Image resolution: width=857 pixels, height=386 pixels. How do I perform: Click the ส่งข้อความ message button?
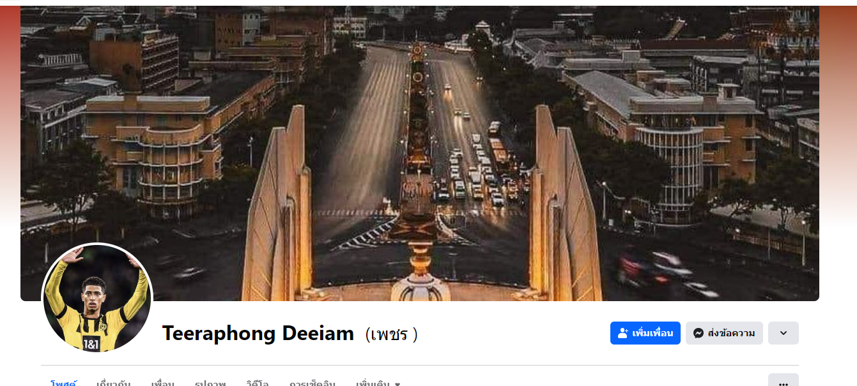click(x=724, y=333)
